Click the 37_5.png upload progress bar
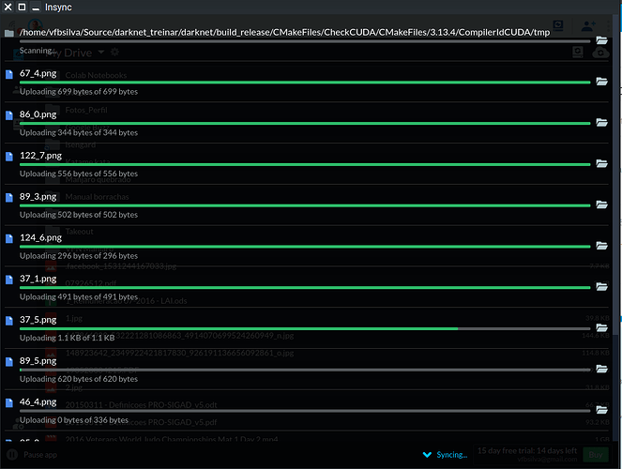This screenshot has height=469, width=622. (305, 328)
